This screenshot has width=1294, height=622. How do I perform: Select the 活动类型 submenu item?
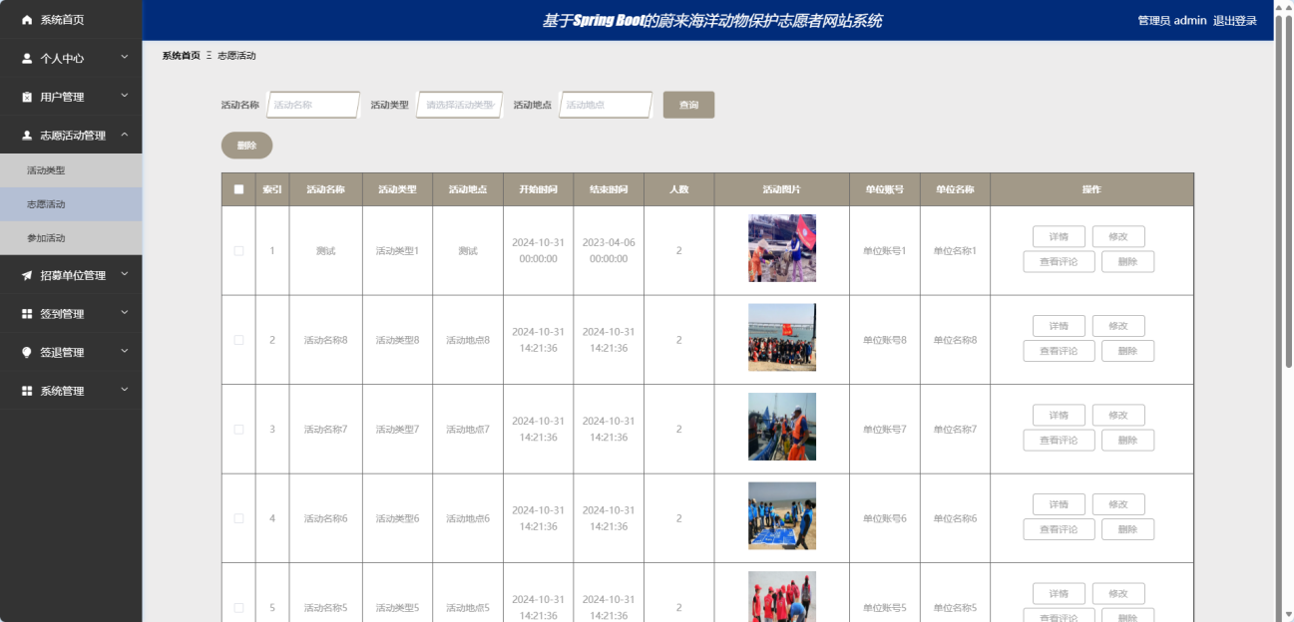coord(71,170)
